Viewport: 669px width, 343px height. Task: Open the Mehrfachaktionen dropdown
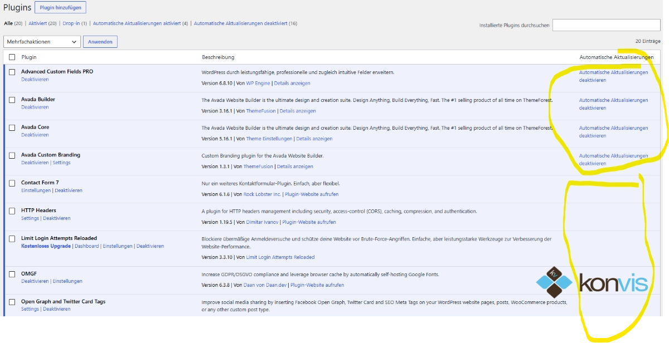42,42
